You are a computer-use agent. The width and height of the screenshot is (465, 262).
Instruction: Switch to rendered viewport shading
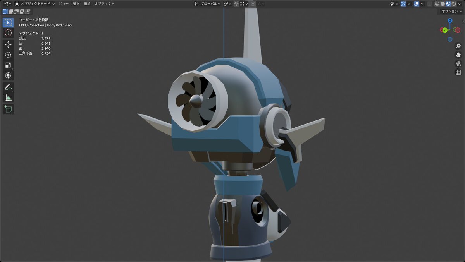pos(454,4)
